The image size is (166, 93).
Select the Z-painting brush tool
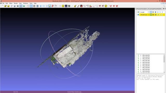(x=78, y=6)
